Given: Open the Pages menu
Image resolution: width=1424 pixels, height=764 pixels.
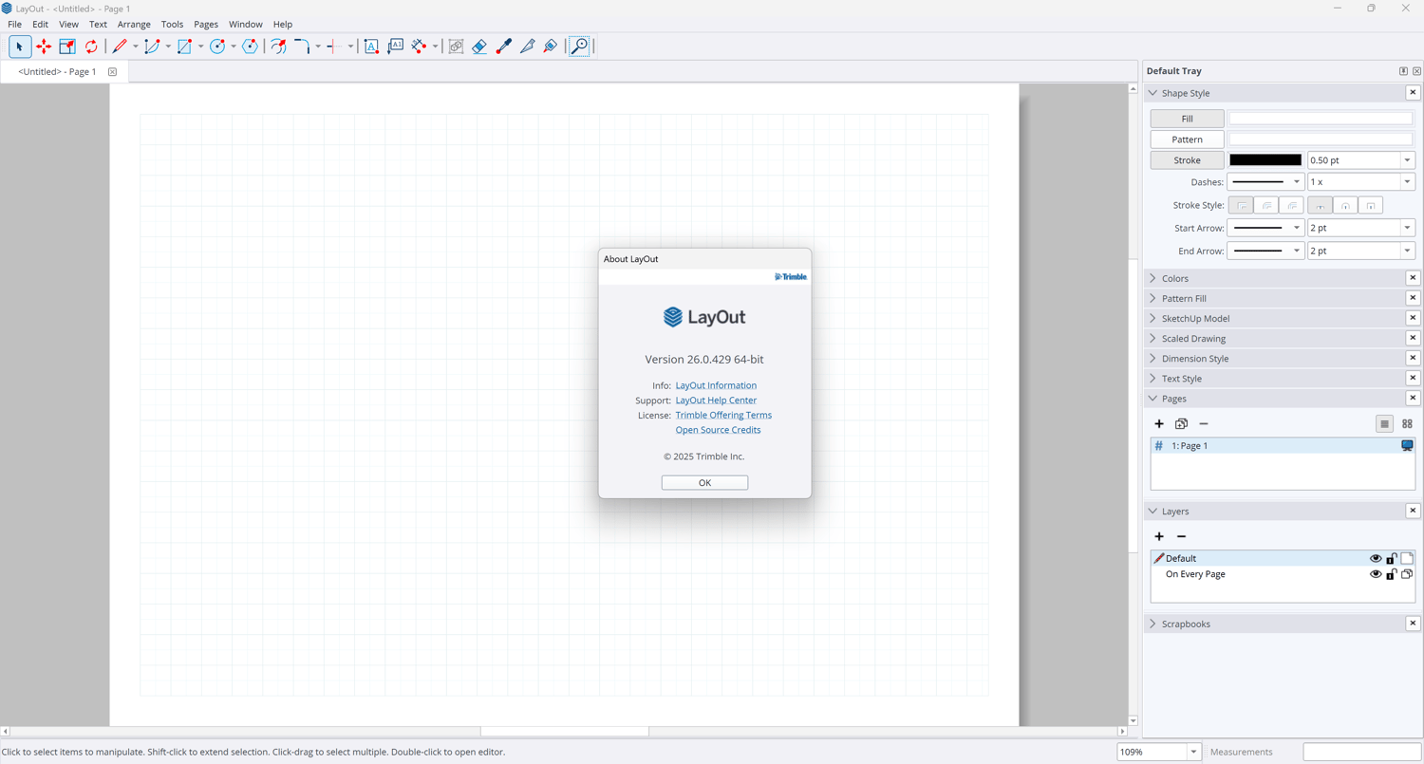Looking at the screenshot, I should [x=206, y=25].
